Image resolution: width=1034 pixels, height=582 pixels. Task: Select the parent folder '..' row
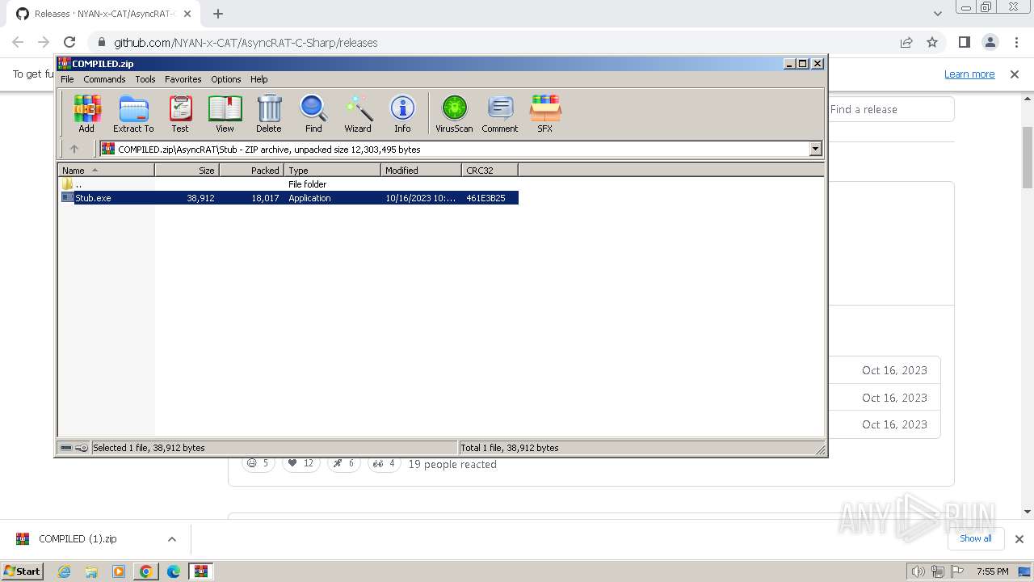pyautogui.click(x=288, y=184)
